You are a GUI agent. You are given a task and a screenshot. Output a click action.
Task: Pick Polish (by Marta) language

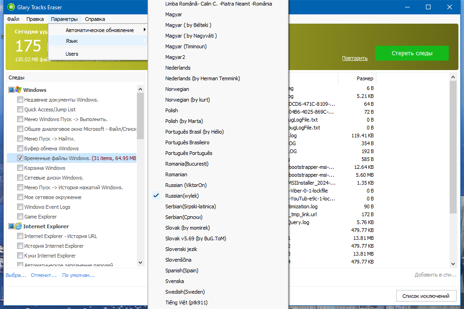pos(218,121)
